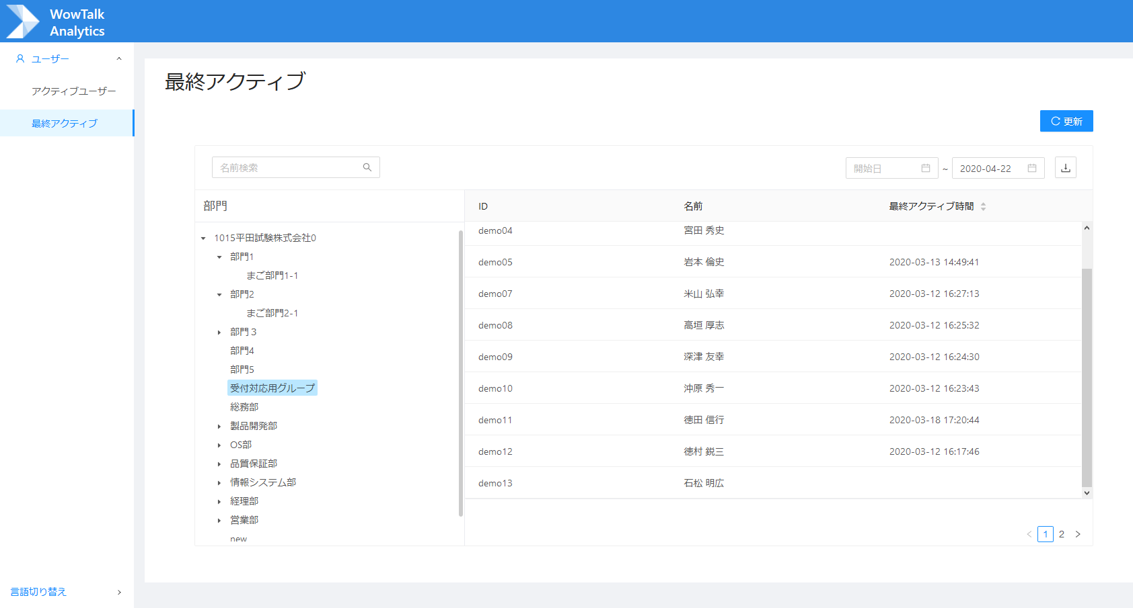Screen dimensions: 1133x608
Task: Click the search magnifier icon in name search
Action: coord(367,167)
